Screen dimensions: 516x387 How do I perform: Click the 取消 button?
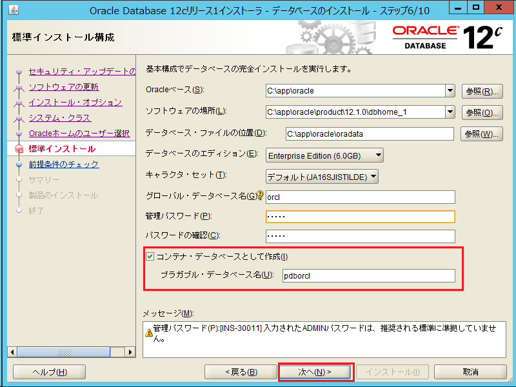(470, 372)
